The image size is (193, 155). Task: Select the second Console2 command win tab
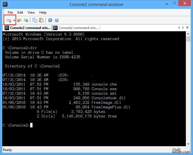click(76, 28)
